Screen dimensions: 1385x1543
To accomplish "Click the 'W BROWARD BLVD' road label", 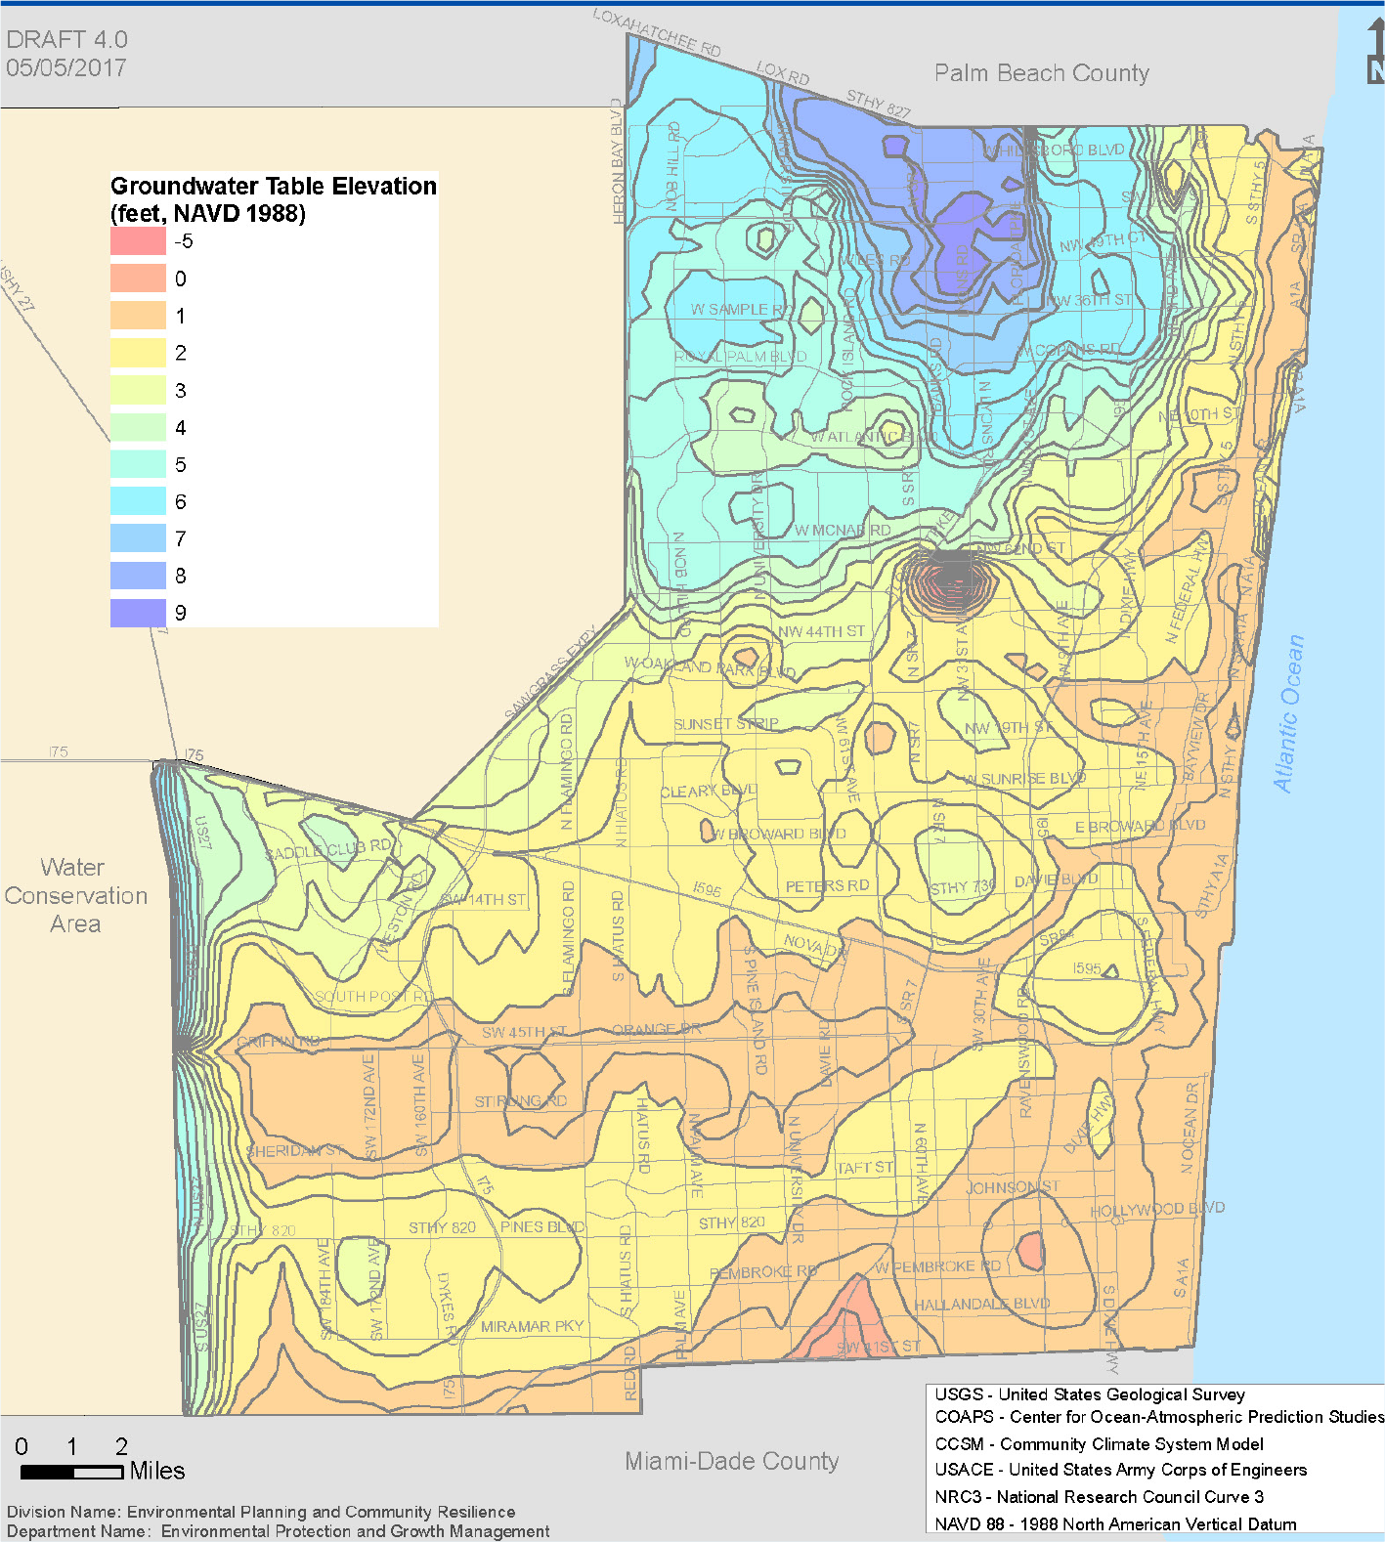I will click(778, 834).
